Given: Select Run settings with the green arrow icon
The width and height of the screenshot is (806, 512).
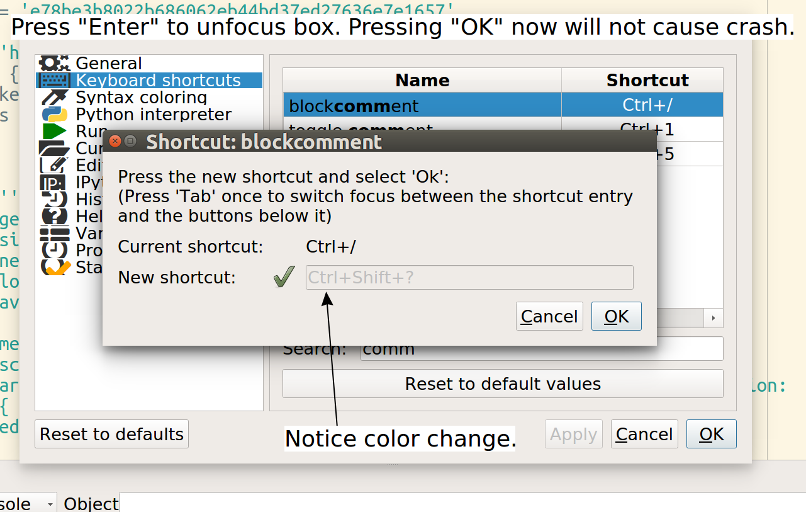Looking at the screenshot, I should (x=55, y=131).
